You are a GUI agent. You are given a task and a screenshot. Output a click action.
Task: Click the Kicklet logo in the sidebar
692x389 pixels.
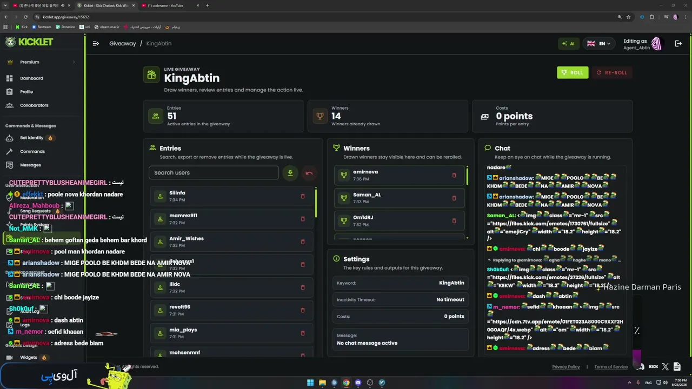coord(30,42)
